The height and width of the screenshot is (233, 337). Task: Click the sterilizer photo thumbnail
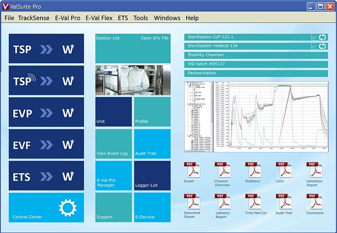133,80
